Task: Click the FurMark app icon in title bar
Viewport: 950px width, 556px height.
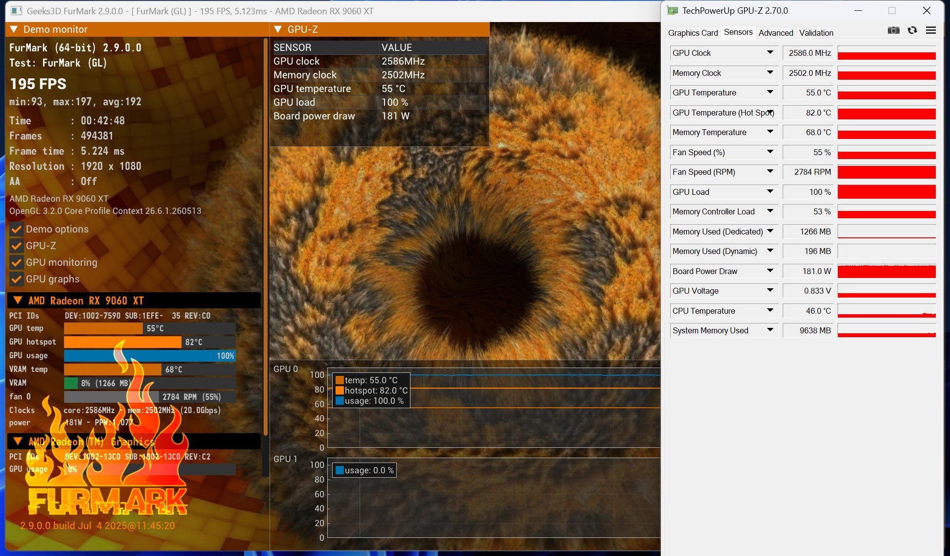Action: pos(17,10)
